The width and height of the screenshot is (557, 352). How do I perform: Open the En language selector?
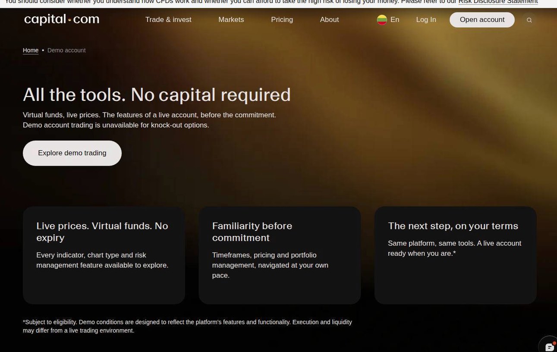(388, 20)
